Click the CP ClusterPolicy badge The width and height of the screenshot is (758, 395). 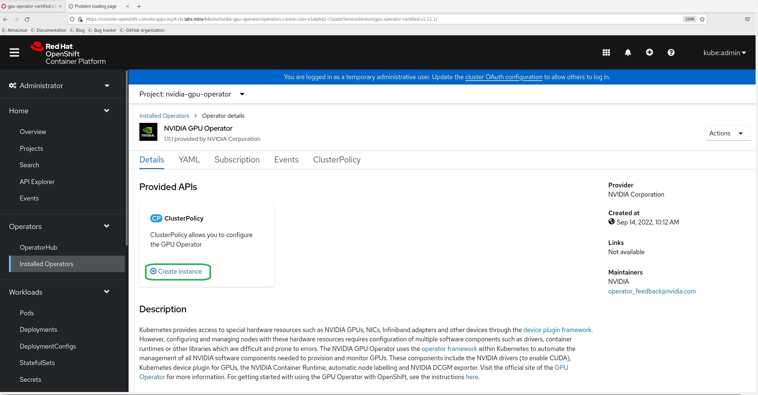[x=156, y=218]
